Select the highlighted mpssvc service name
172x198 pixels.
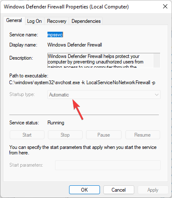pos(55,35)
